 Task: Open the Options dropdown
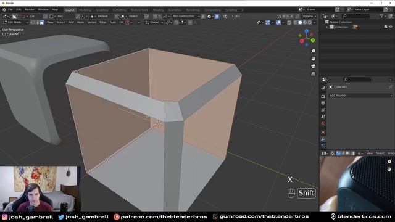click(x=309, y=16)
